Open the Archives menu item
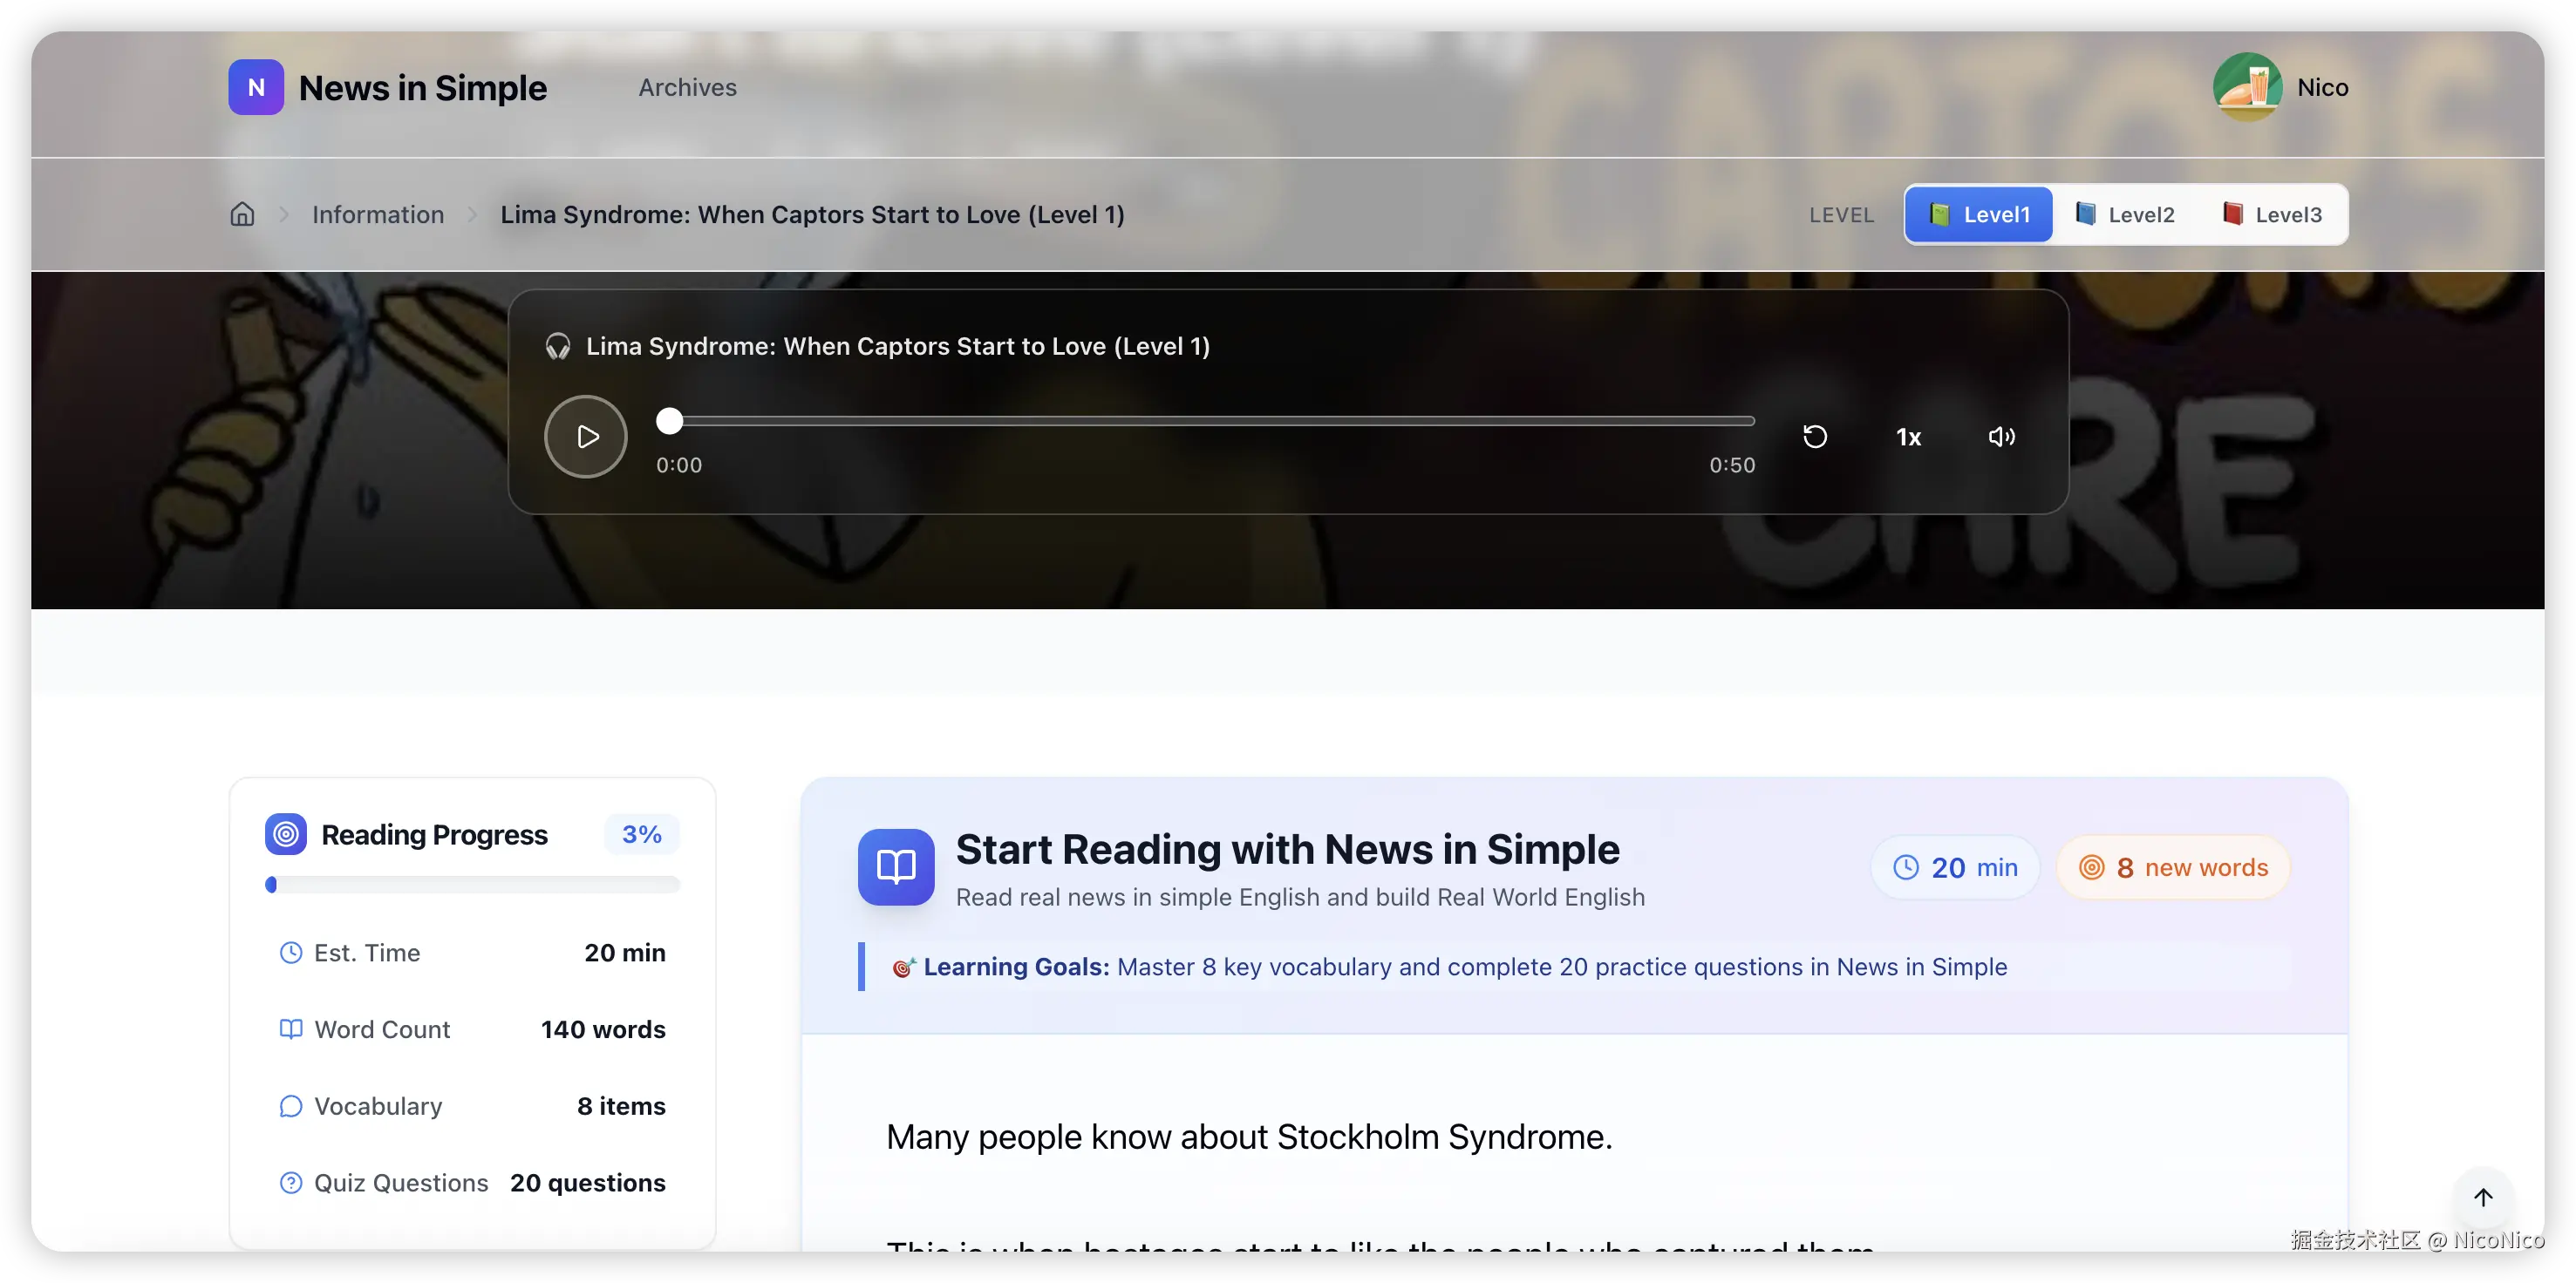This screenshot has width=2576, height=1283. coord(687,88)
